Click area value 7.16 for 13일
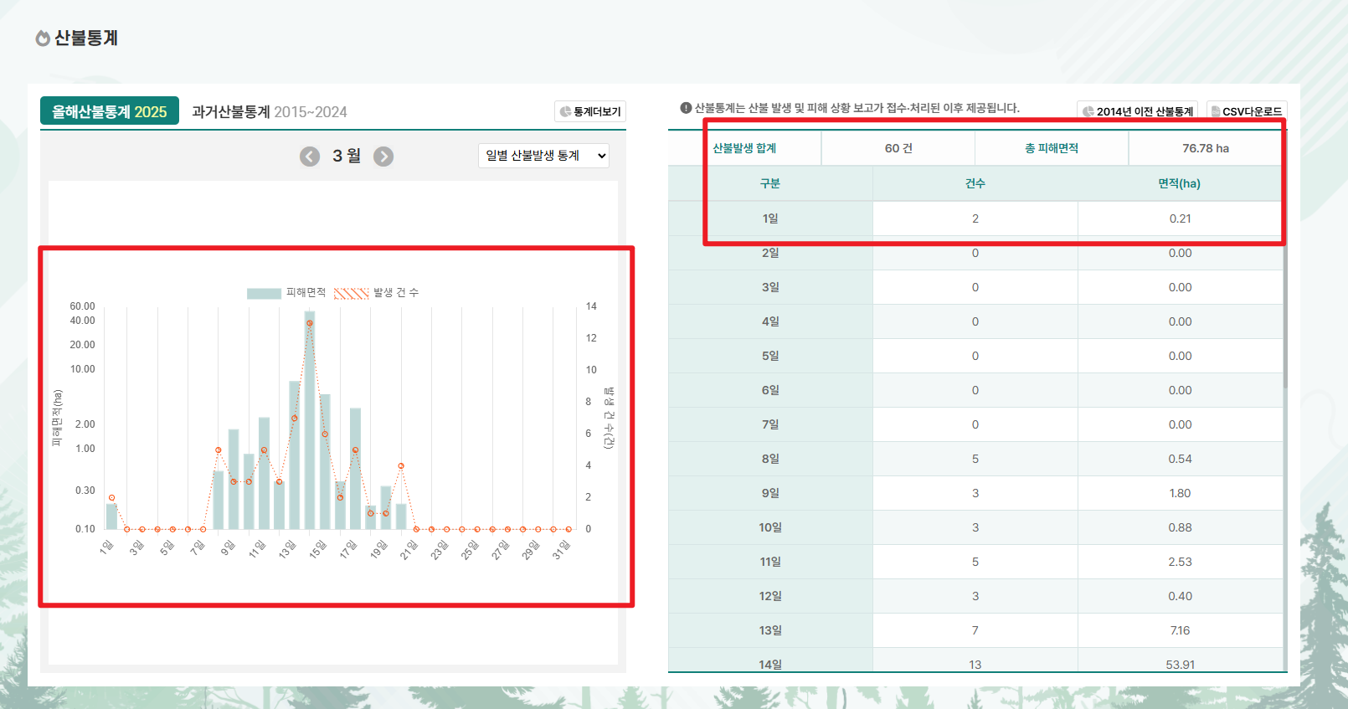Screen dimensions: 1348x709 [1180, 630]
